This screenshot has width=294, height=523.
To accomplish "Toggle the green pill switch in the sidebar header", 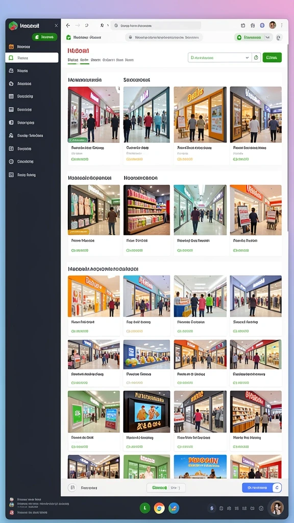I will [45, 37].
